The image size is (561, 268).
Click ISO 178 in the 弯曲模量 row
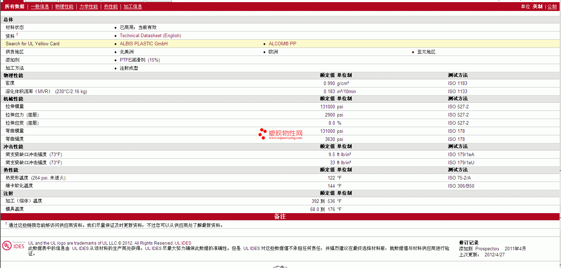456,131
